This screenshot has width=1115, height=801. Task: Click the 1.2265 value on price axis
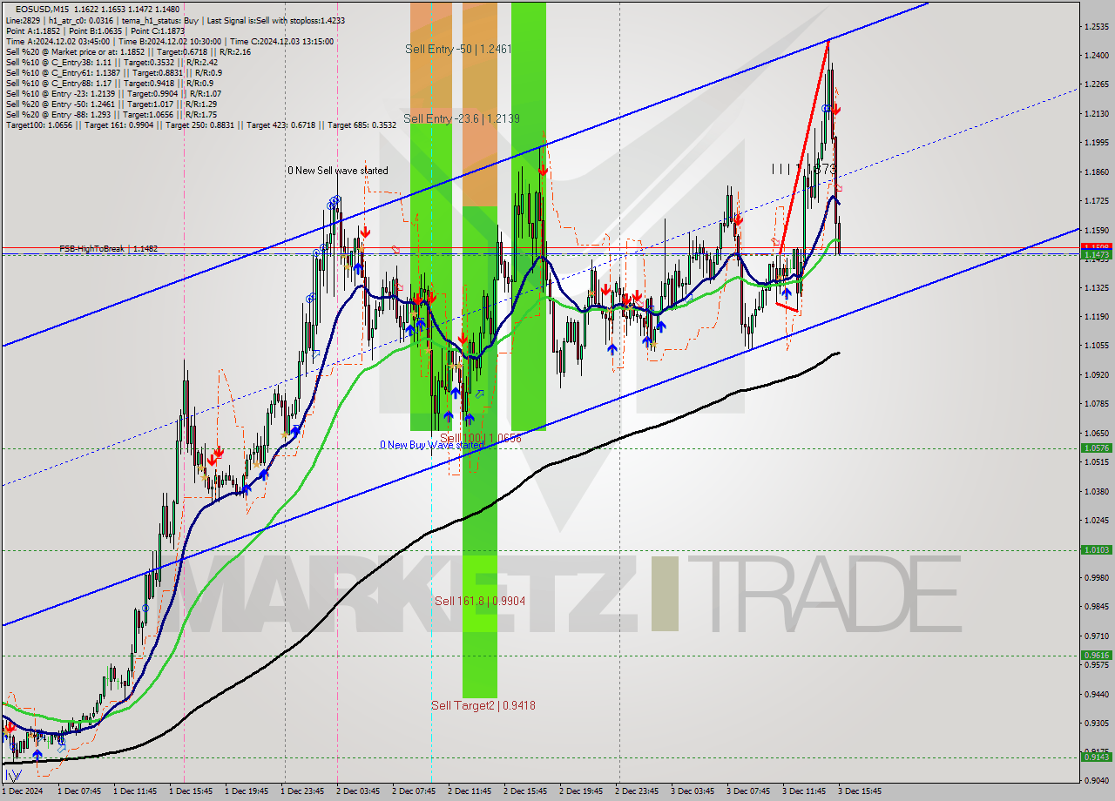pos(1096,84)
